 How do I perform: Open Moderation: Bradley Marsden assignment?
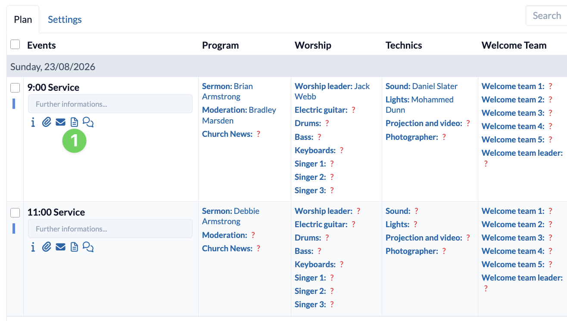[239, 115]
